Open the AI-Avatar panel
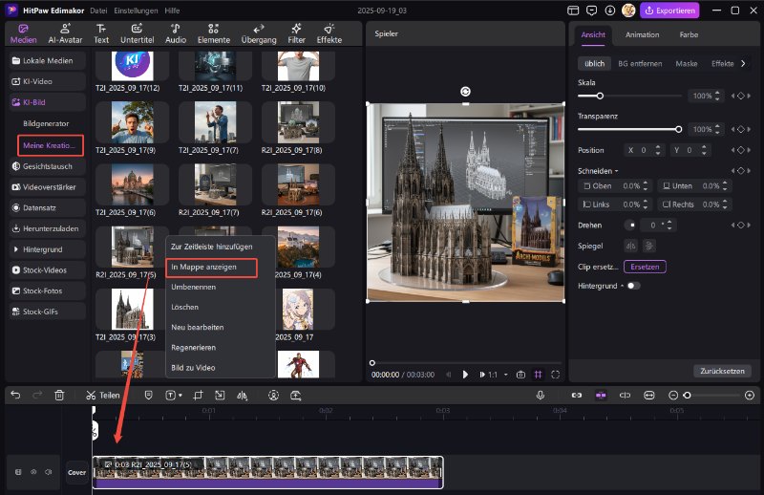Image resolution: width=764 pixels, height=495 pixels. pyautogui.click(x=65, y=34)
